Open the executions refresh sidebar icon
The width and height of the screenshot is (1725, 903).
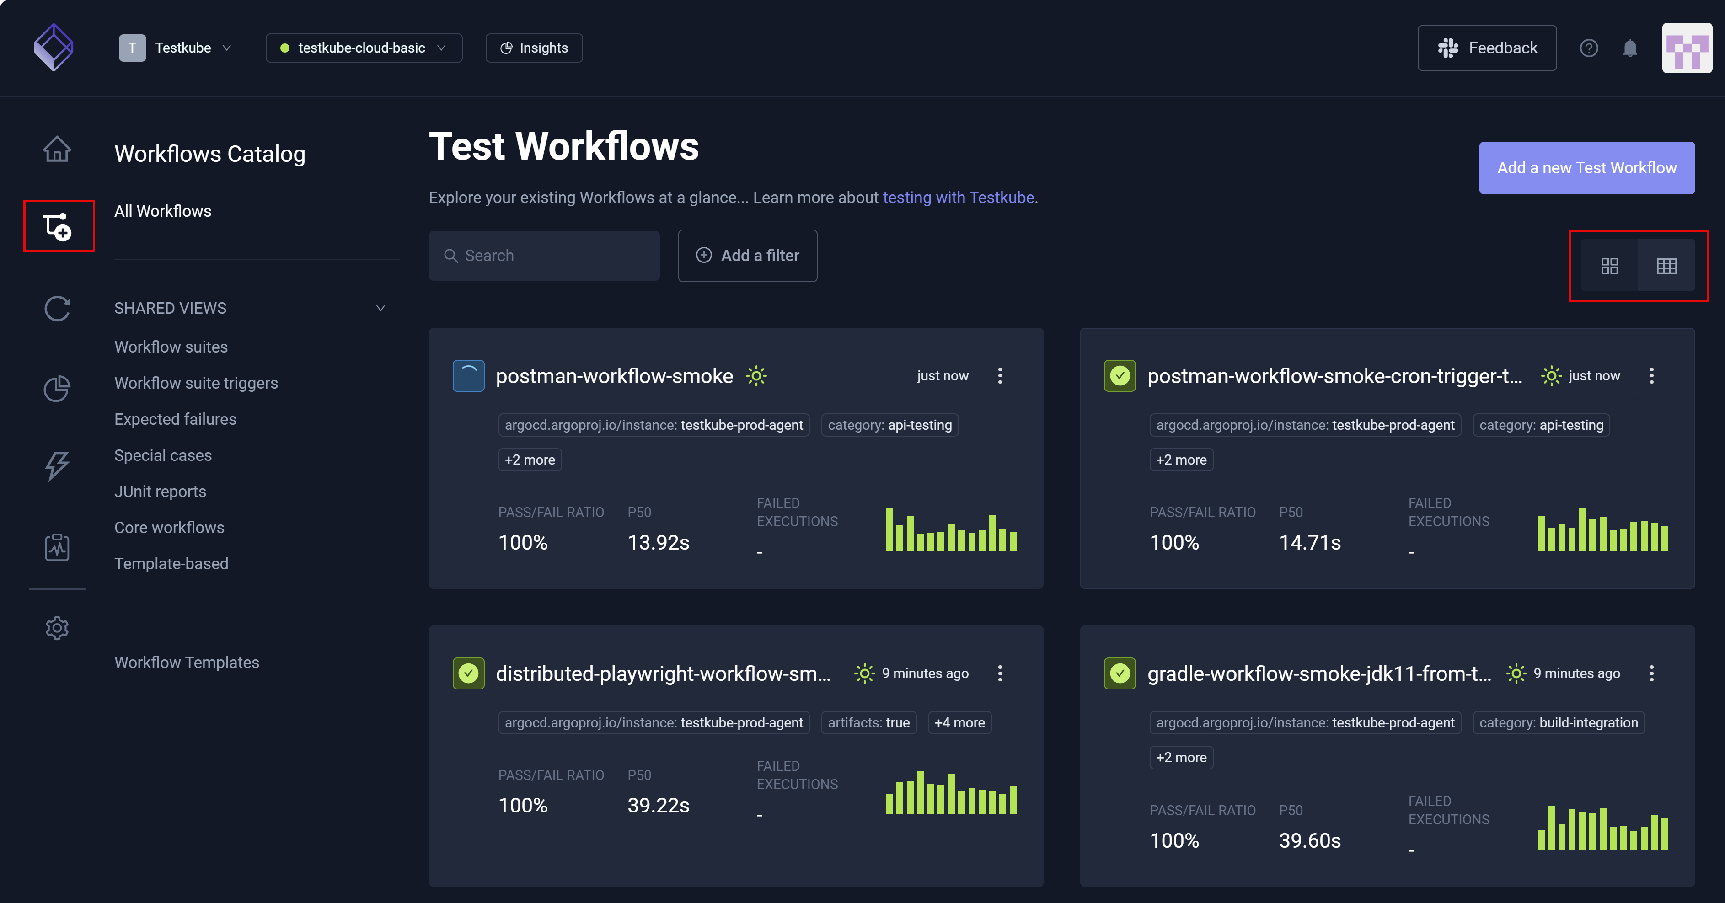click(x=58, y=309)
